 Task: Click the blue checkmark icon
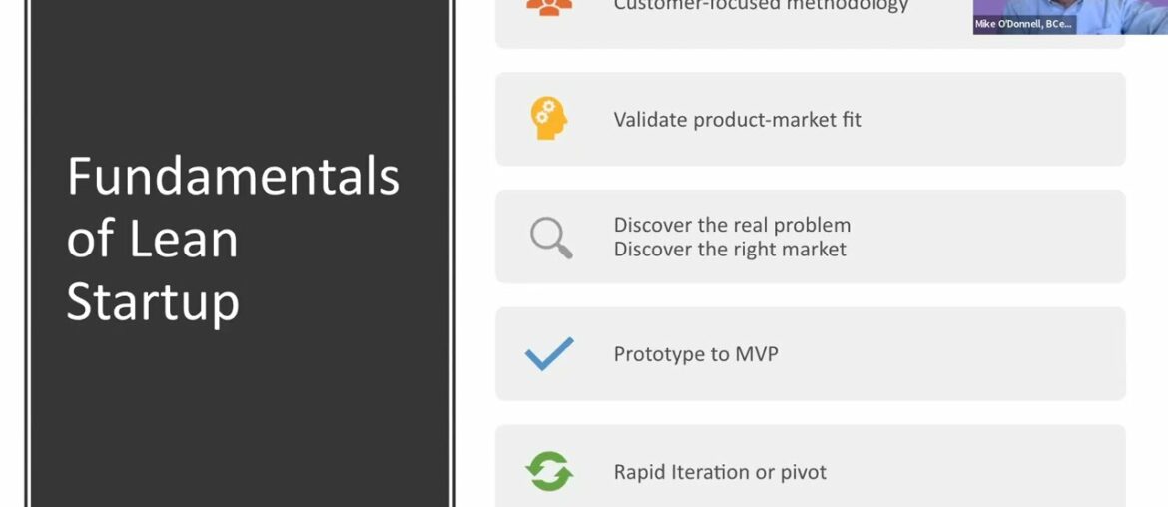[549, 354]
